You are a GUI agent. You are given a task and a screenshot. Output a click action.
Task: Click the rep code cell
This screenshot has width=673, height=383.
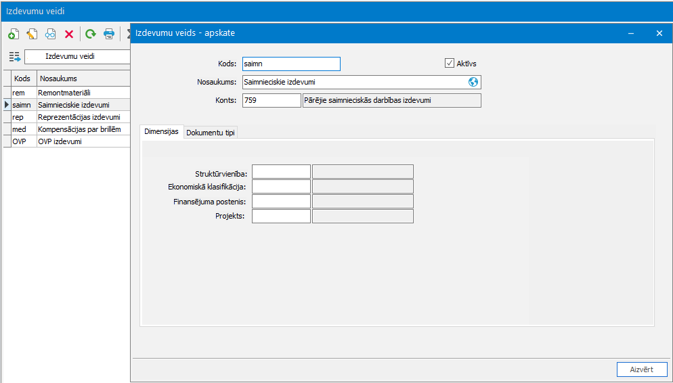click(x=24, y=117)
